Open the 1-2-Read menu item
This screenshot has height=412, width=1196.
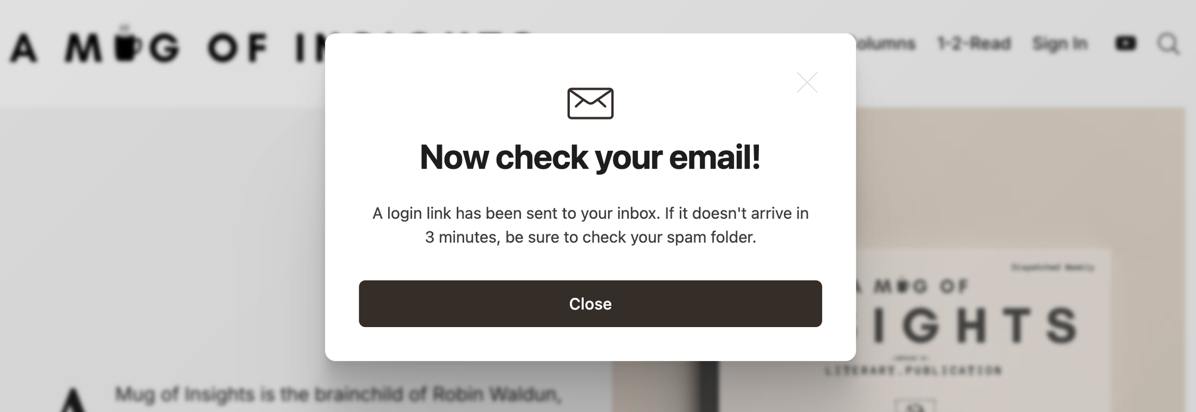(x=974, y=44)
